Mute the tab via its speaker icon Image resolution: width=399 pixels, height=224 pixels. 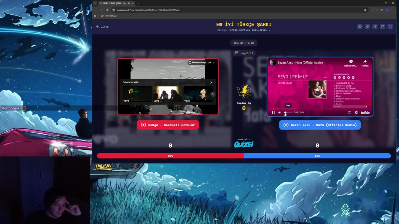point(128,3)
